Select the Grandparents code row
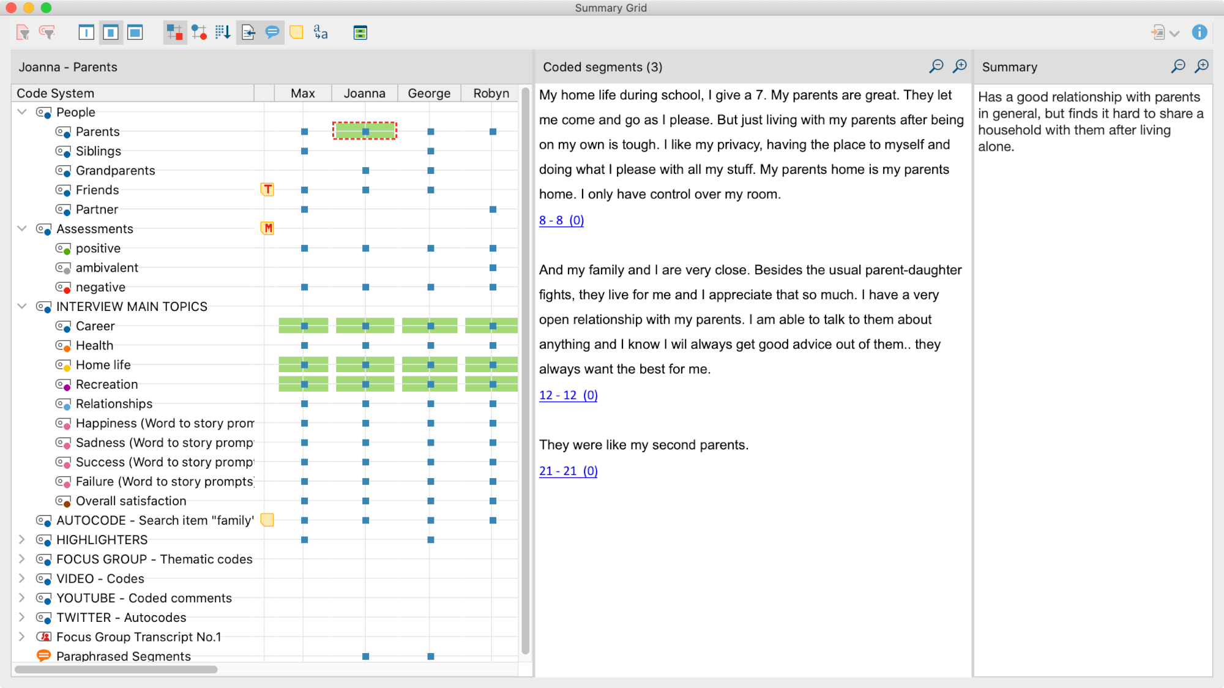Image resolution: width=1224 pixels, height=688 pixels. [115, 171]
